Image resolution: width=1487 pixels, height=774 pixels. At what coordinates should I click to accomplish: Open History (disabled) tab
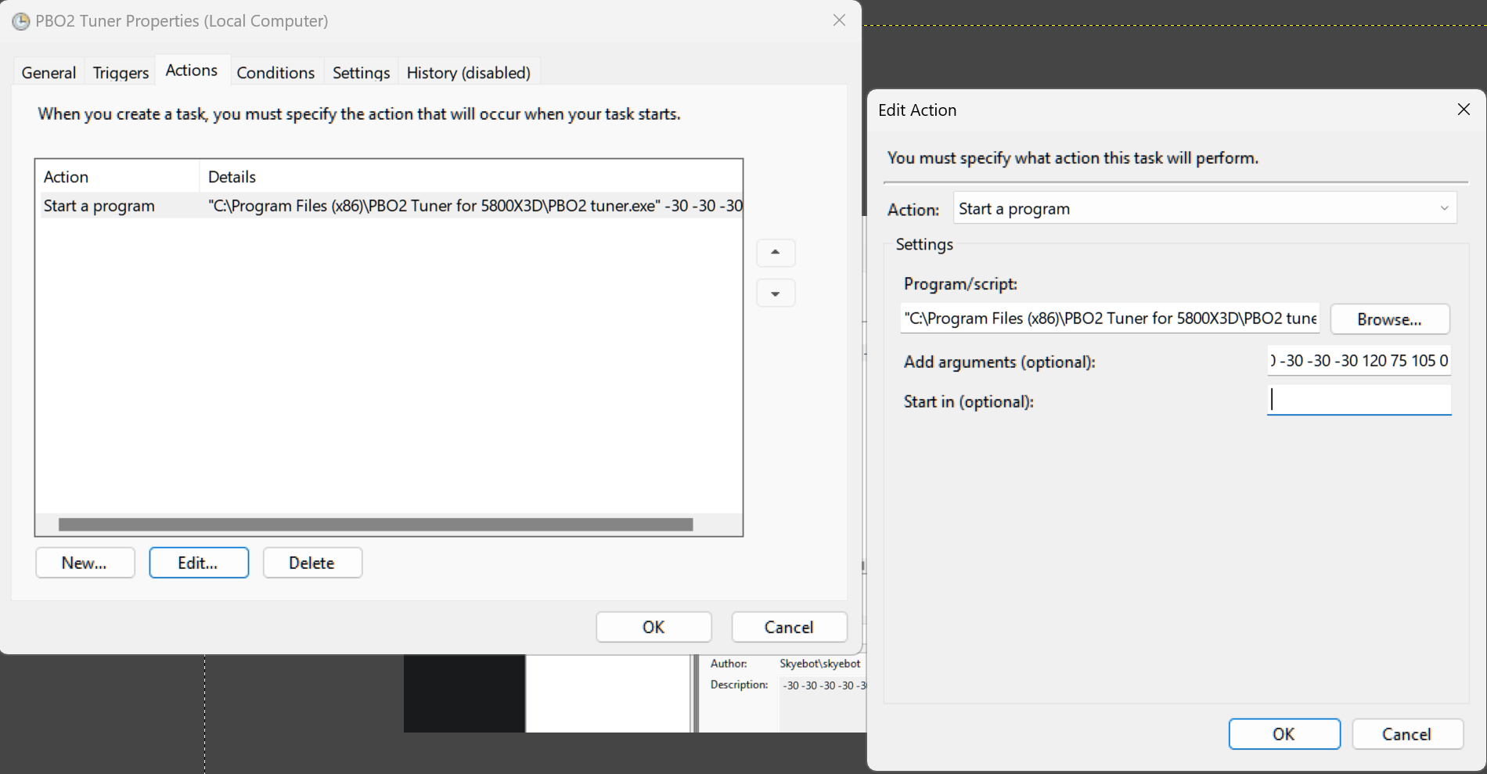click(x=469, y=73)
